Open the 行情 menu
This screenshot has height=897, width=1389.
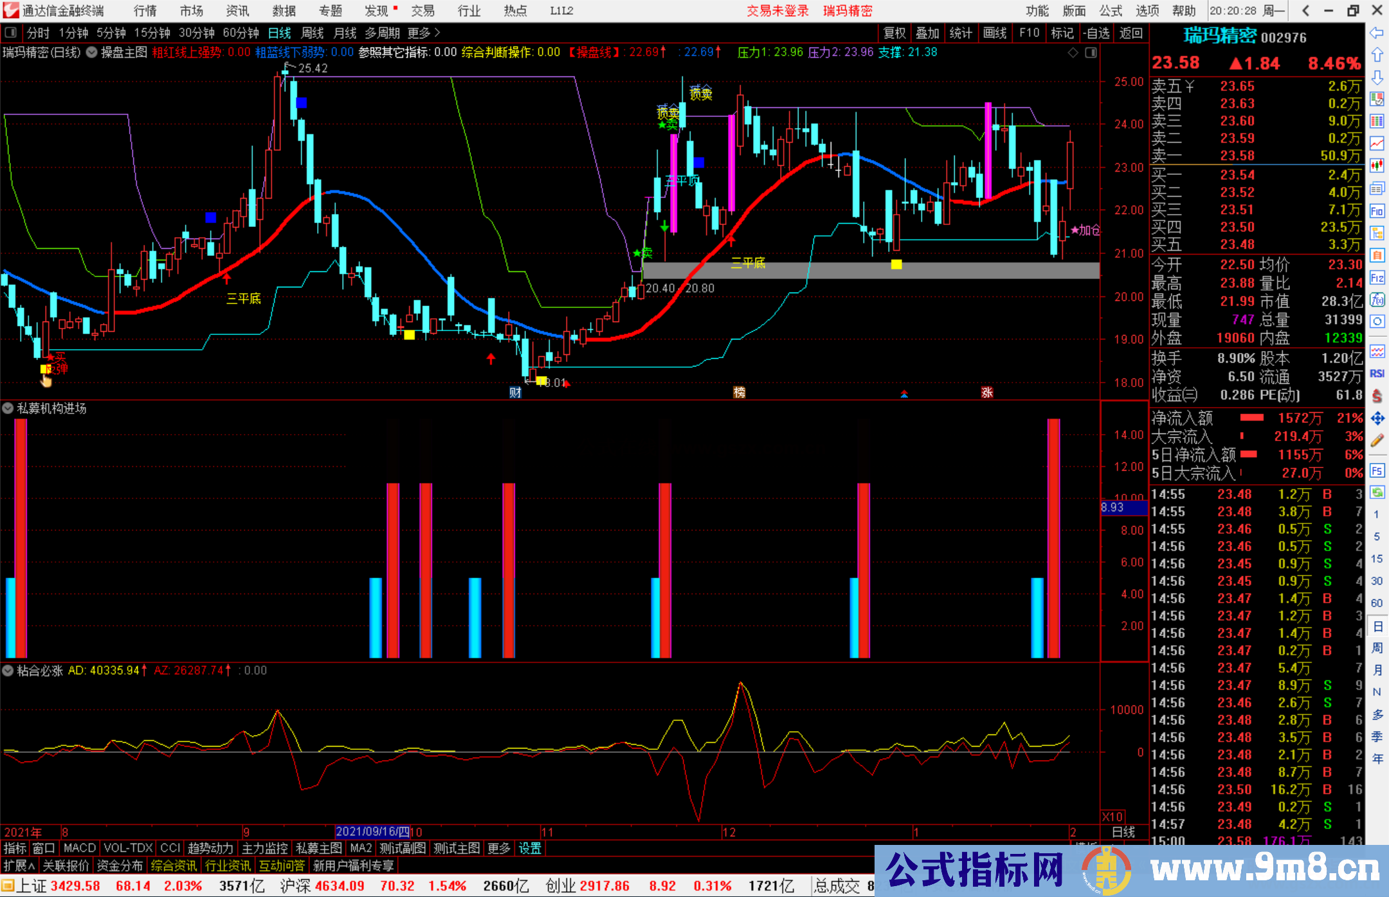tap(145, 11)
